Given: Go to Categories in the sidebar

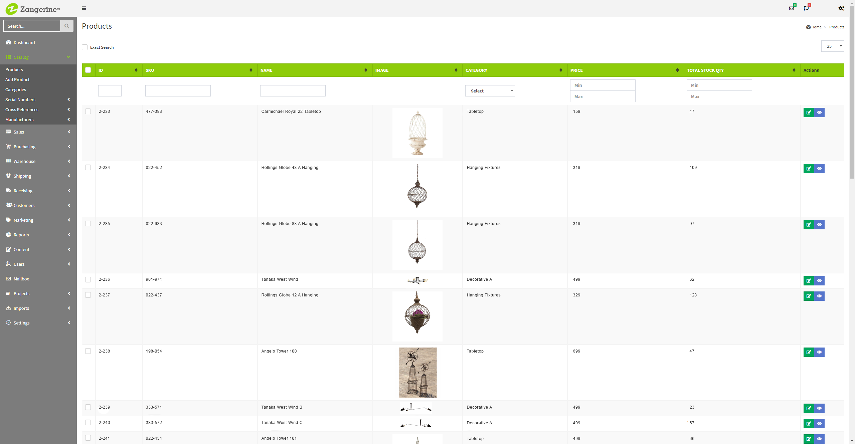Looking at the screenshot, I should point(16,89).
